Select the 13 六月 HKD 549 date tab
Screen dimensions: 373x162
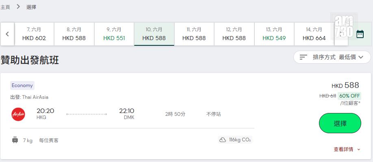(x=274, y=34)
